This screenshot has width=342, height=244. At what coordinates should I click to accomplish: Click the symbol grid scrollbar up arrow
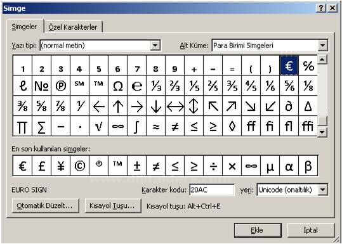pyautogui.click(x=322, y=60)
